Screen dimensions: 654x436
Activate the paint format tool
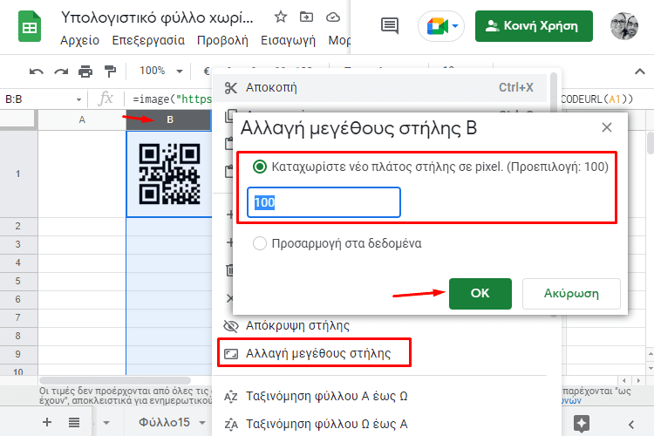tap(110, 72)
